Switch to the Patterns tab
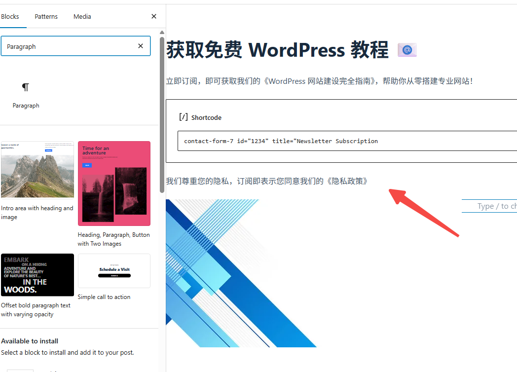517x372 pixels. coord(46,16)
